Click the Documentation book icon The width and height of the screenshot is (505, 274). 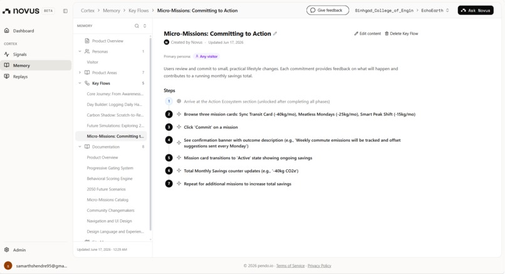click(87, 147)
